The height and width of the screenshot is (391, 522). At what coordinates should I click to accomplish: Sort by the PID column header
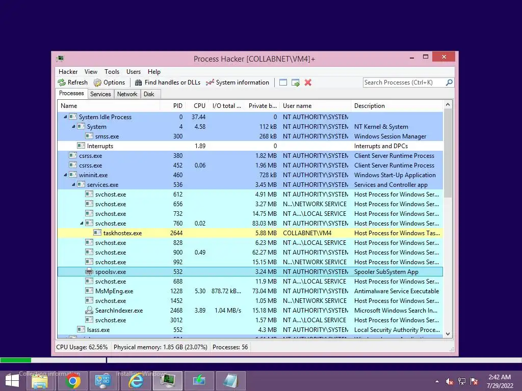[173, 106]
